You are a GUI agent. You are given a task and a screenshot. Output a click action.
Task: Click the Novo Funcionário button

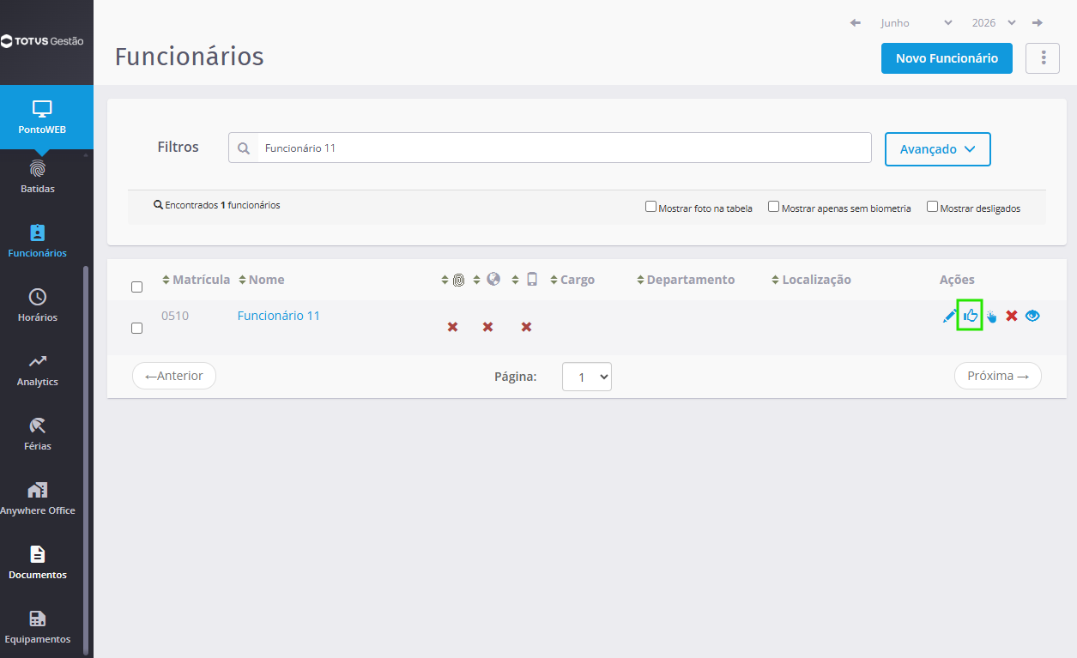pos(947,58)
